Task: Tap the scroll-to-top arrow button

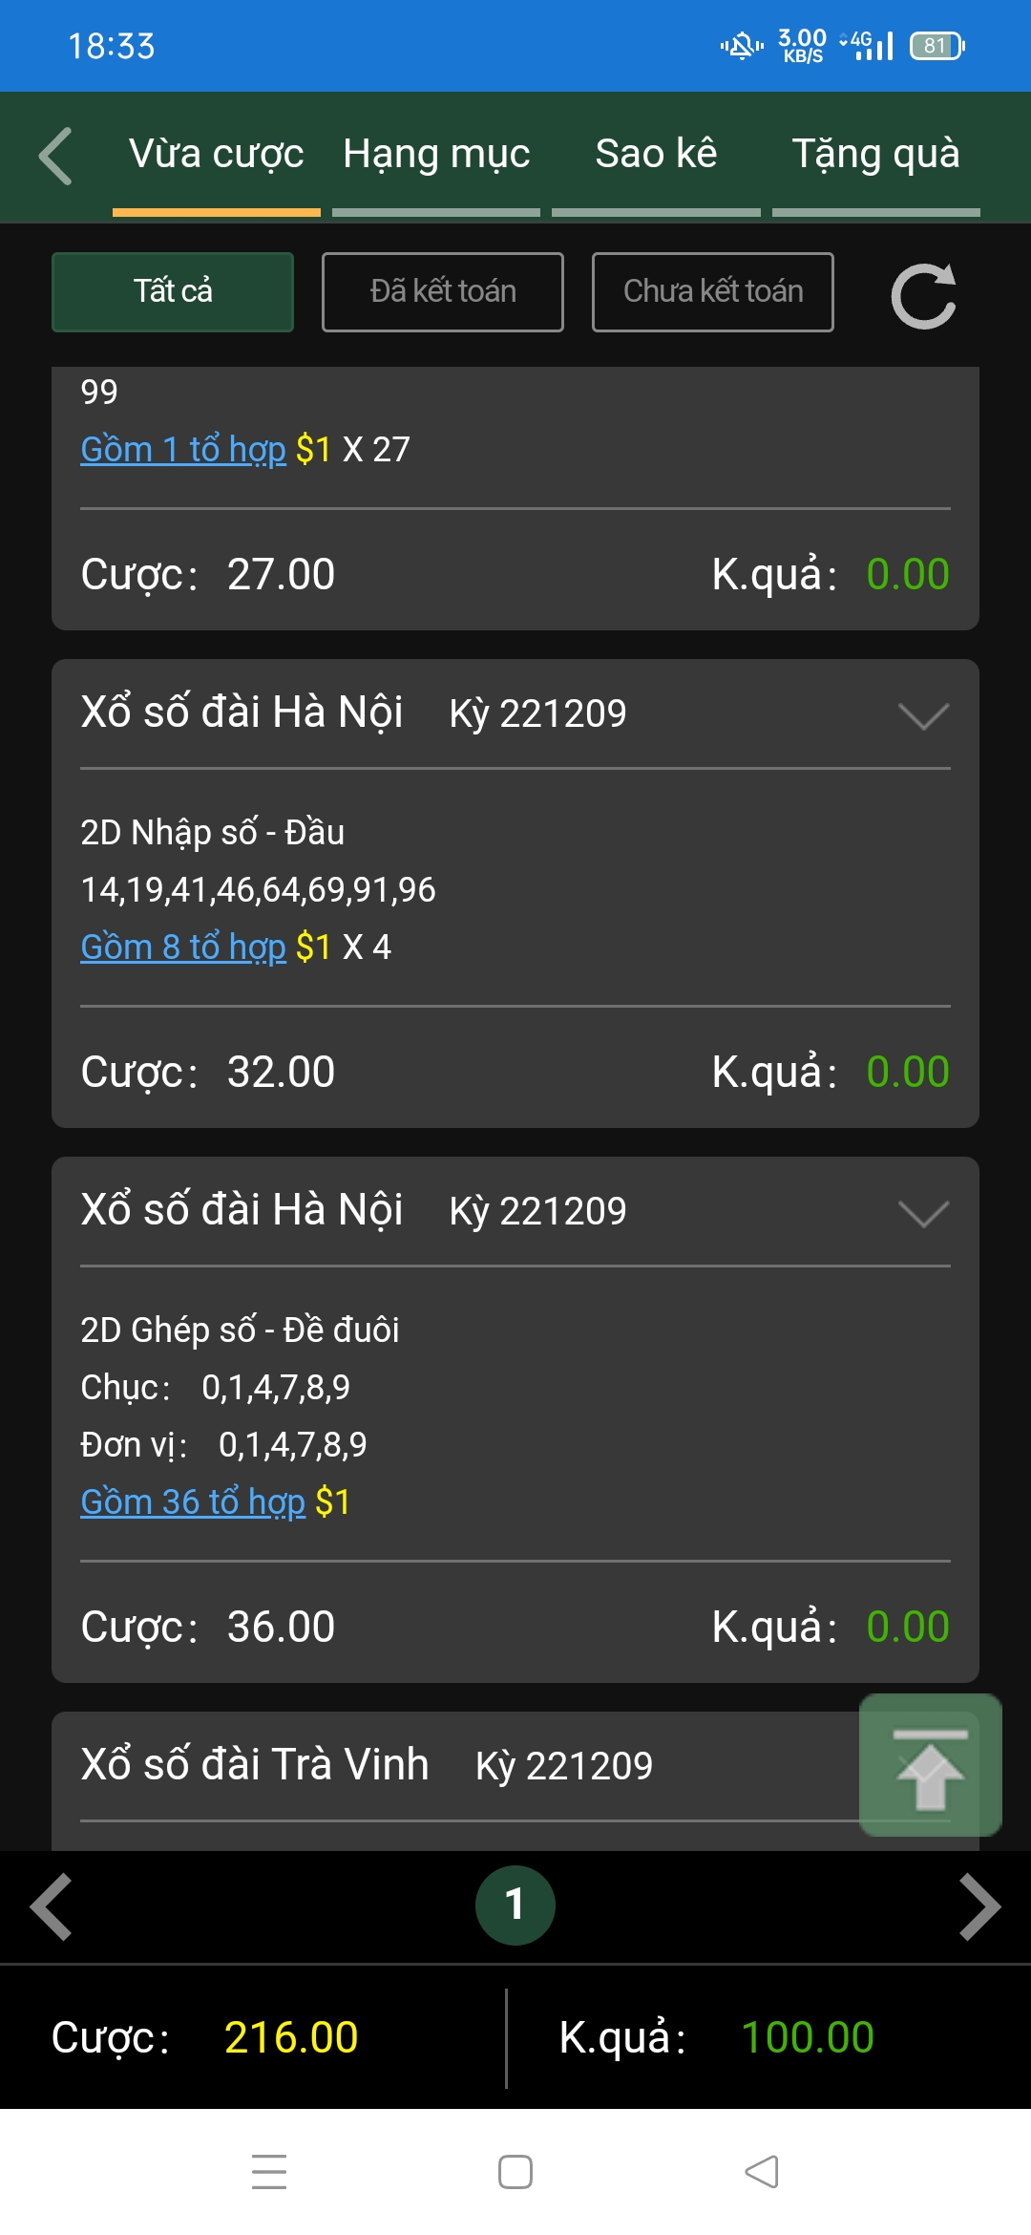Action: 930,1766
